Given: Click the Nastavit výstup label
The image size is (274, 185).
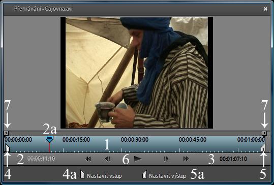Looking at the screenshot, I should point(167,176).
